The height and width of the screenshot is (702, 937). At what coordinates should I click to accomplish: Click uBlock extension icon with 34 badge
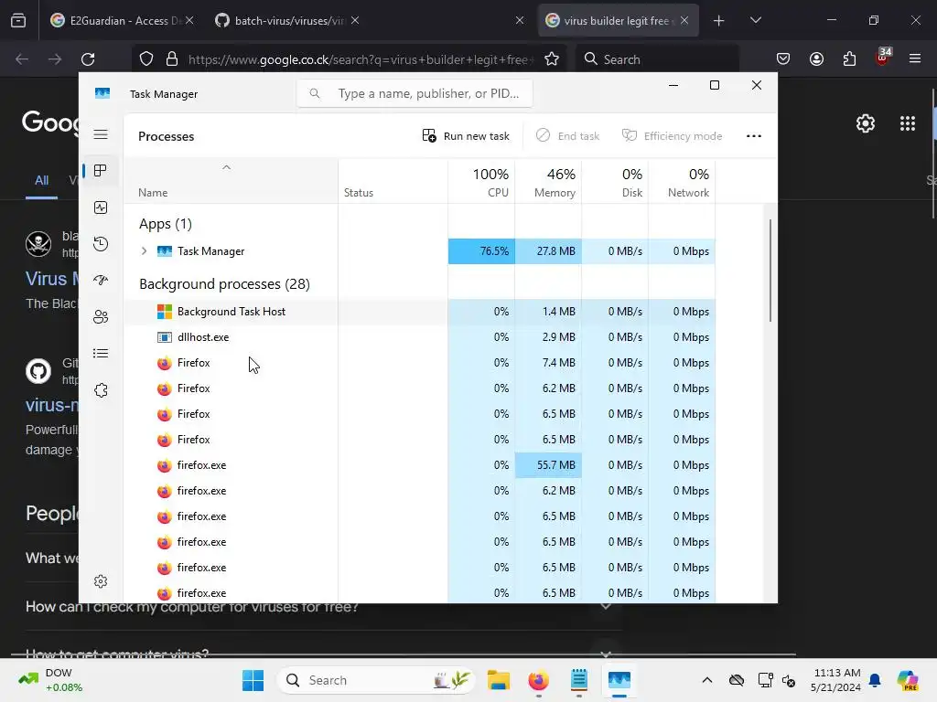[x=883, y=58]
